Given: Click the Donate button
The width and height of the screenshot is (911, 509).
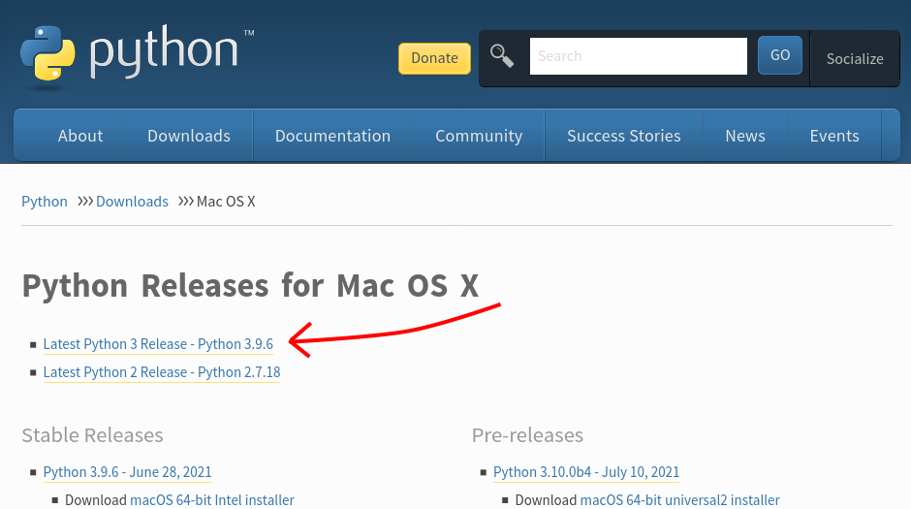Looking at the screenshot, I should click(434, 58).
